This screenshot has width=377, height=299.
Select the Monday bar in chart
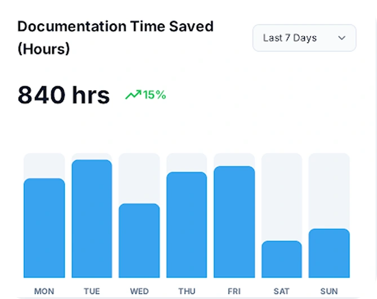tap(44, 228)
